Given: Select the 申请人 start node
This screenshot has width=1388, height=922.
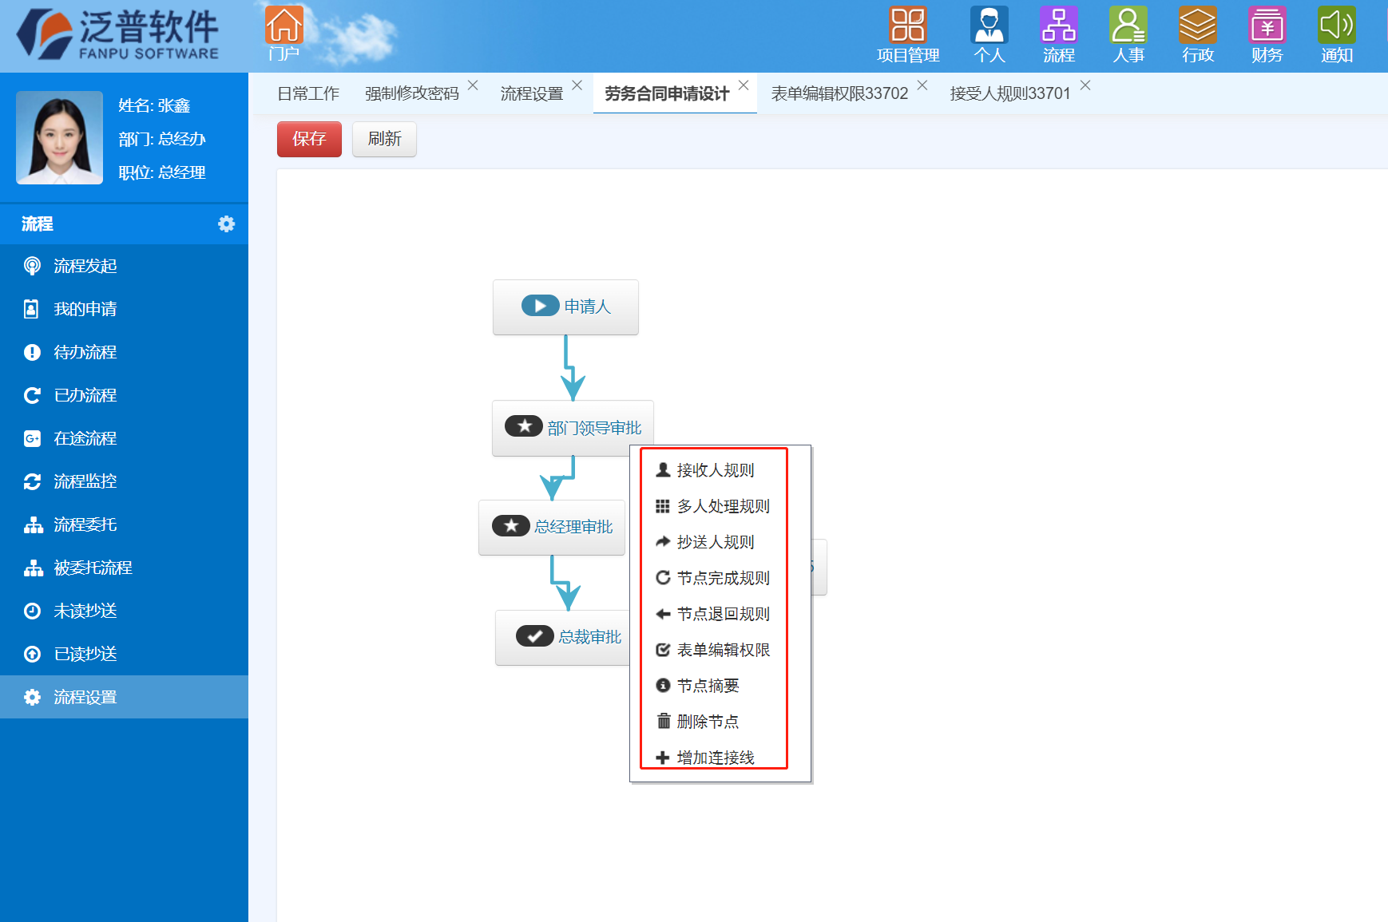Looking at the screenshot, I should click(x=565, y=307).
